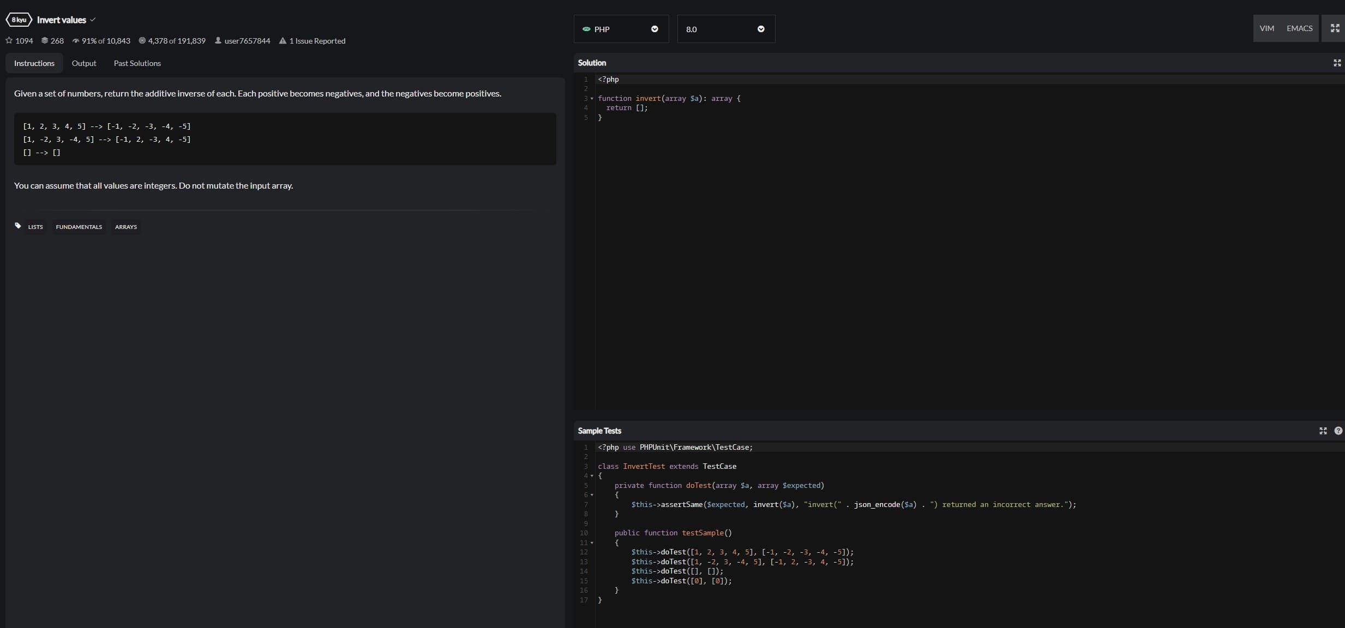
Task: Maximize the Sample Tests panel via expand icon
Action: click(x=1322, y=431)
